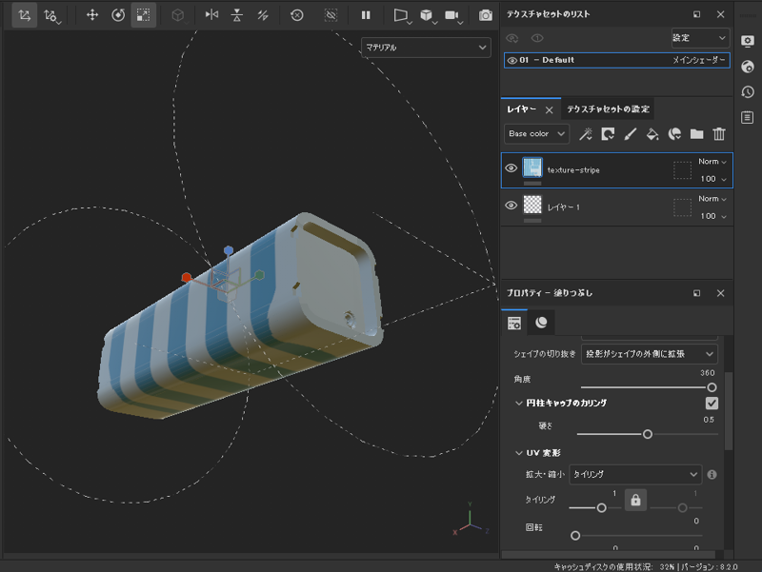Open the history panel icon in sidebar
This screenshot has width=762, height=572.
click(748, 91)
